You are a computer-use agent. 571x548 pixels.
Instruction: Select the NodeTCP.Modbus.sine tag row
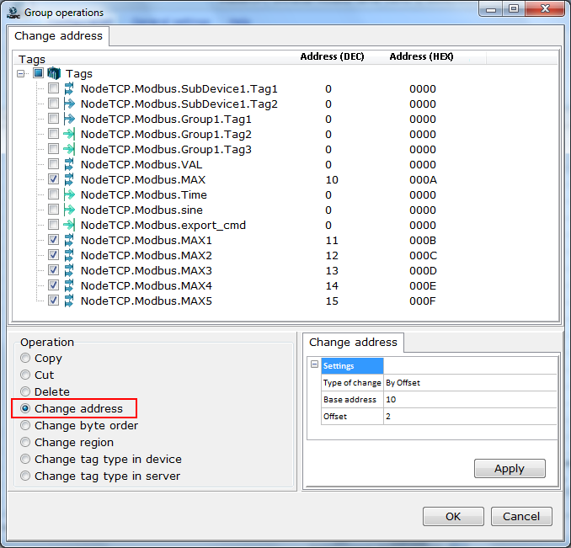pos(141,210)
